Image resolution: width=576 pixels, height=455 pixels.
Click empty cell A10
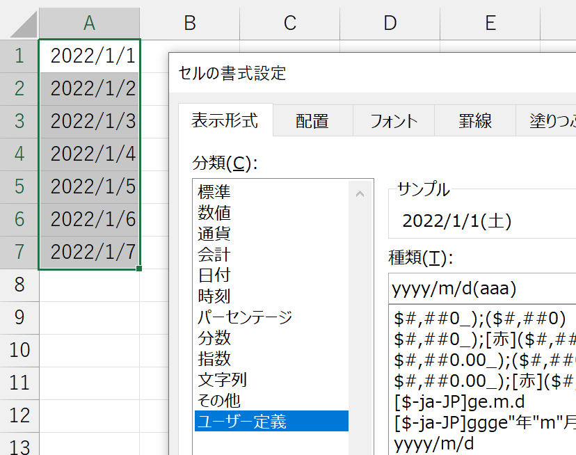click(89, 350)
